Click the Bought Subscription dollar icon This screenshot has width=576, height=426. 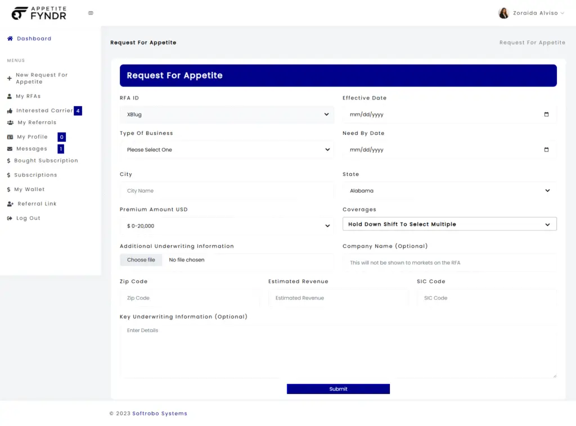coord(9,161)
